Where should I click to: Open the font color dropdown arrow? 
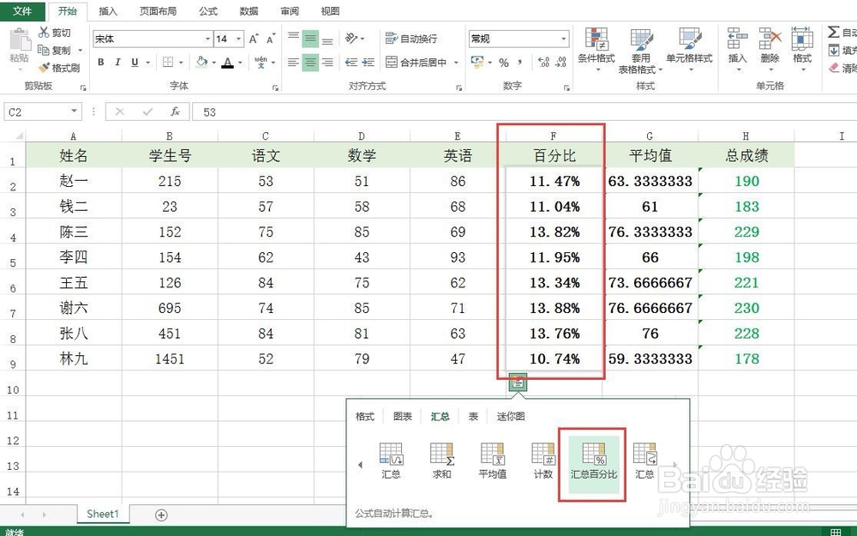239,63
